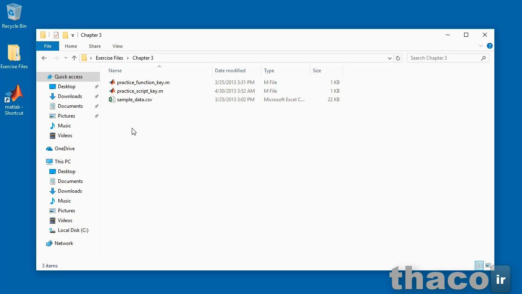The height and width of the screenshot is (294, 522).
Task: Click the search magnifier icon
Action: [484, 58]
